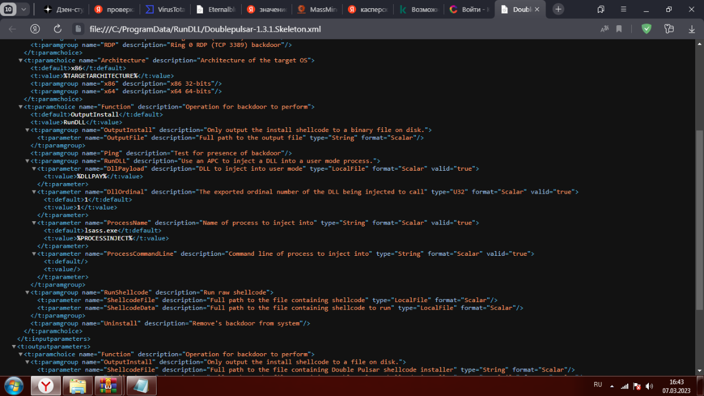The width and height of the screenshot is (704, 396).
Task: Collapse the DllPayload parameter node
Action: tap(35, 168)
